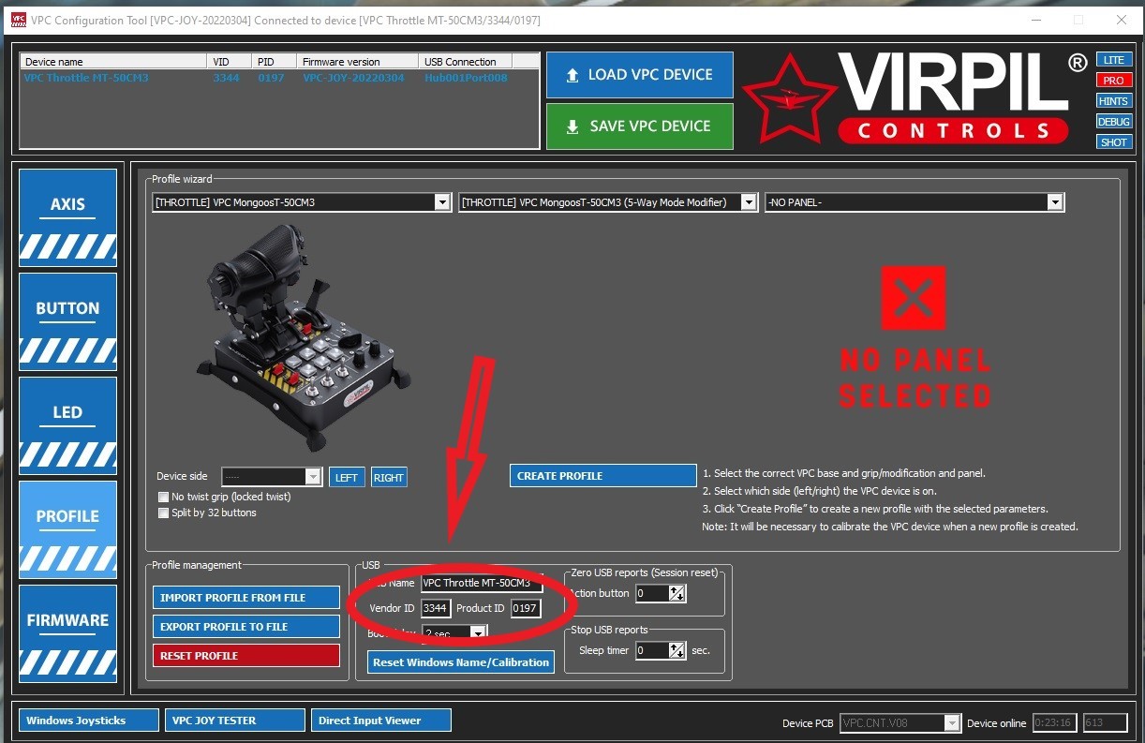Switch to LITE mode
The width and height of the screenshot is (1145, 743).
click(x=1113, y=60)
